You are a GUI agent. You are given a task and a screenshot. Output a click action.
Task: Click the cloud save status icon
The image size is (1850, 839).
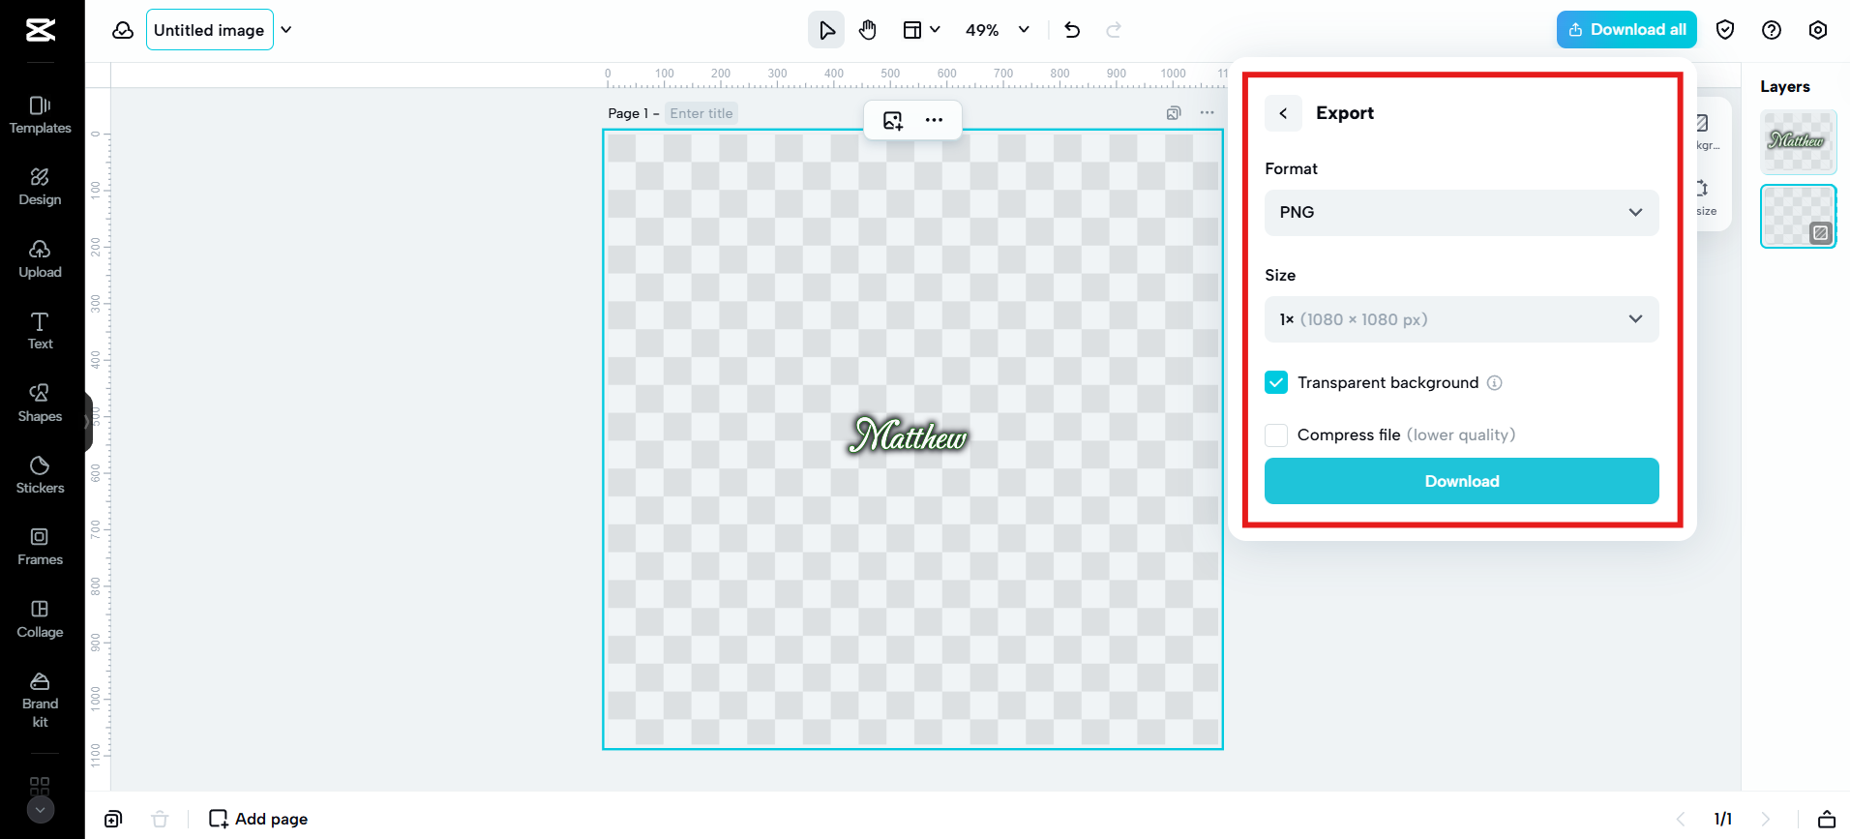pos(123,30)
